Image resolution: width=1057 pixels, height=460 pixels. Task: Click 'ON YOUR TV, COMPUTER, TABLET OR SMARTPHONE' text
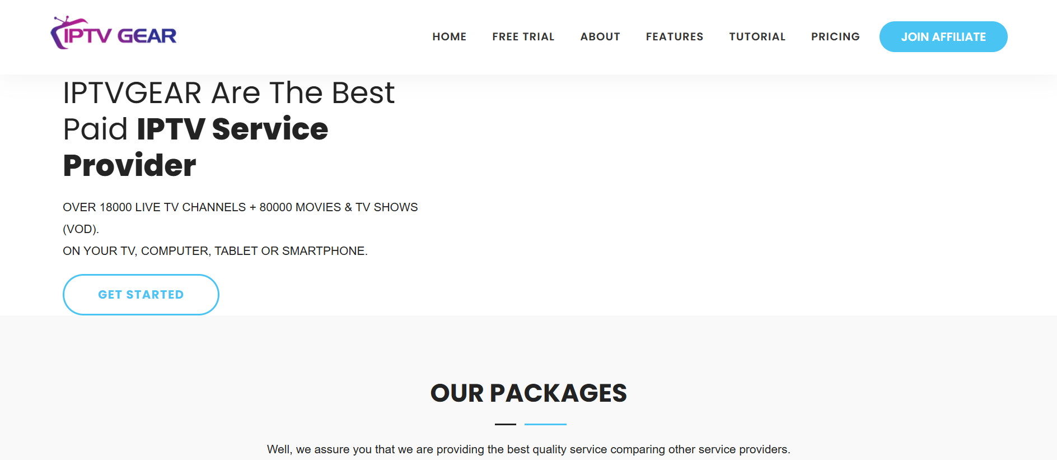[215, 251]
